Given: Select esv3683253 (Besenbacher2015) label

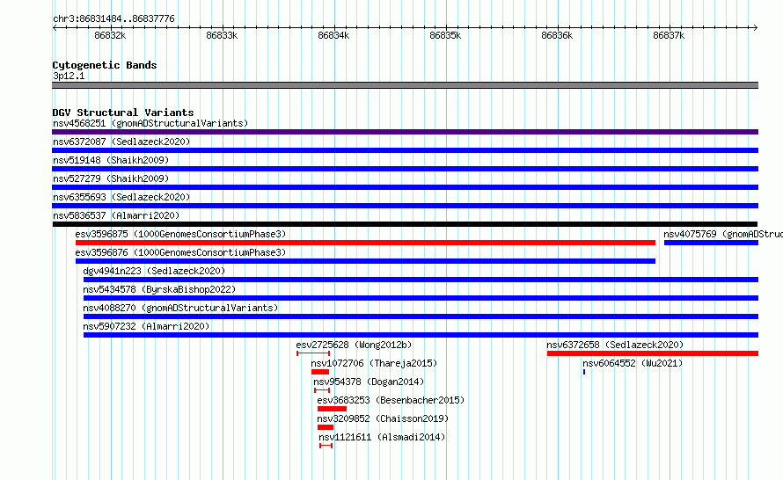Looking at the screenshot, I should click(x=391, y=400).
